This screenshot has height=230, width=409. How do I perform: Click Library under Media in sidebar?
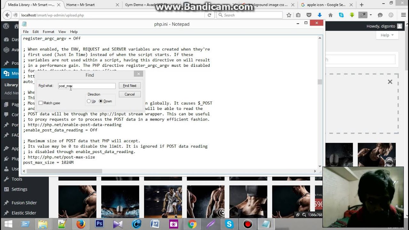11,85
